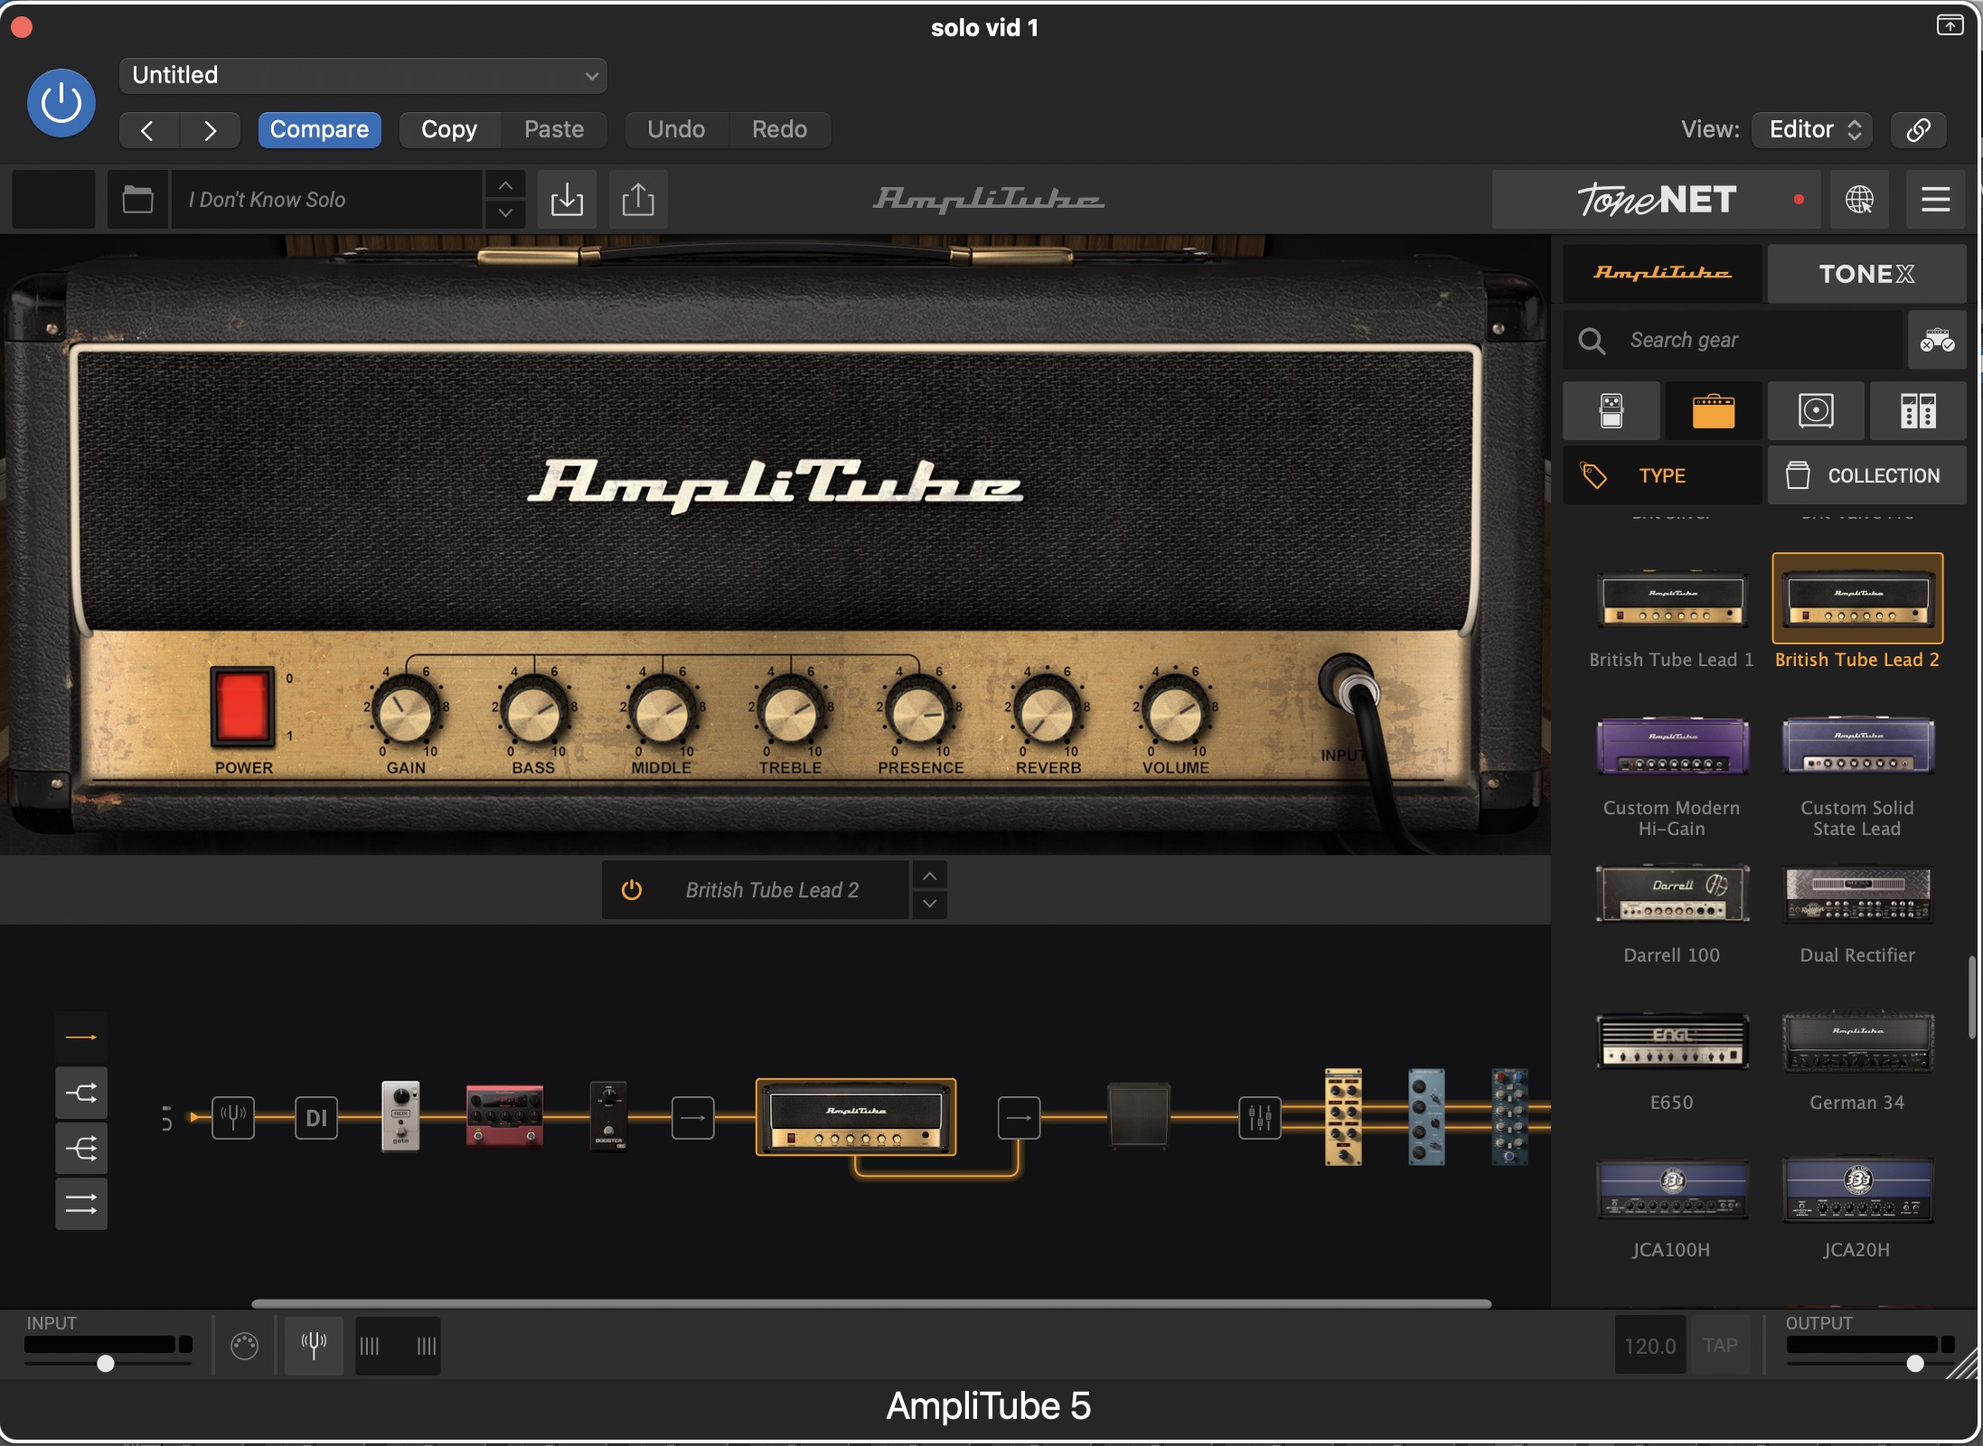Click the TAP tempo button

coord(1720,1346)
